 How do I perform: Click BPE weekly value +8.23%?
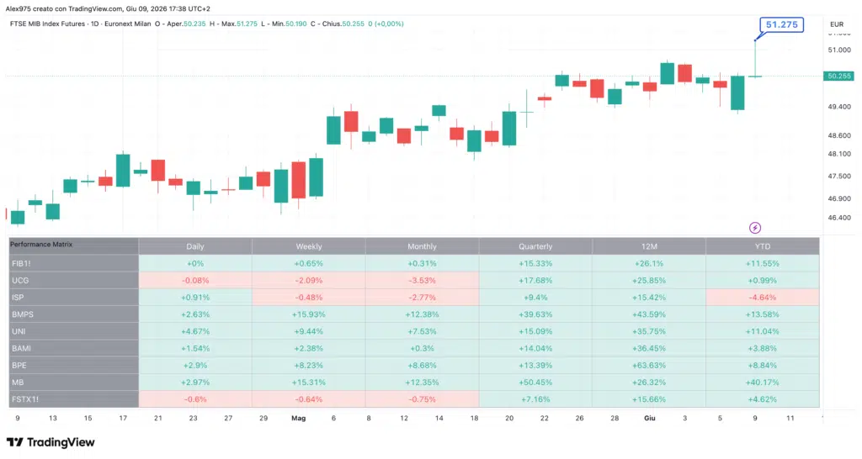tap(309, 366)
